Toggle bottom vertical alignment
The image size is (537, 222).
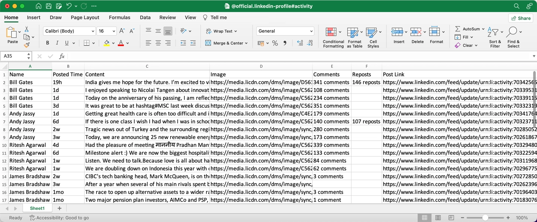click(168, 31)
